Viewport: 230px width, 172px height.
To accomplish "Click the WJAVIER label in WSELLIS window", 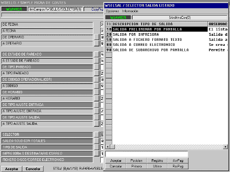I will pos(14,9).
